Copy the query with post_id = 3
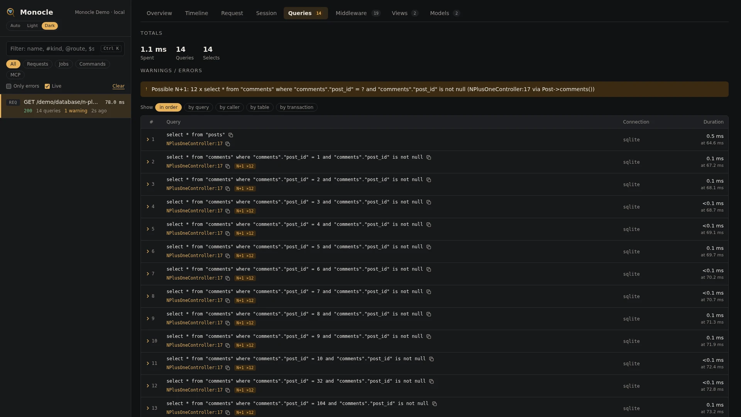741x417 pixels. click(x=429, y=202)
